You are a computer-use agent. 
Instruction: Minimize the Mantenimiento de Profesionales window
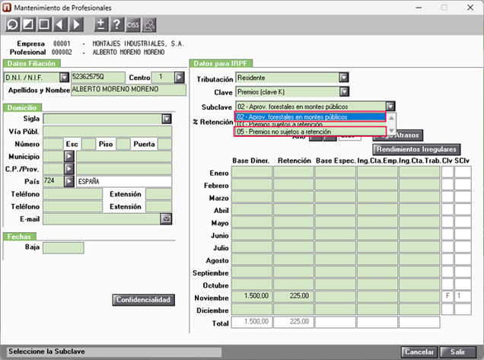pyautogui.click(x=419, y=8)
